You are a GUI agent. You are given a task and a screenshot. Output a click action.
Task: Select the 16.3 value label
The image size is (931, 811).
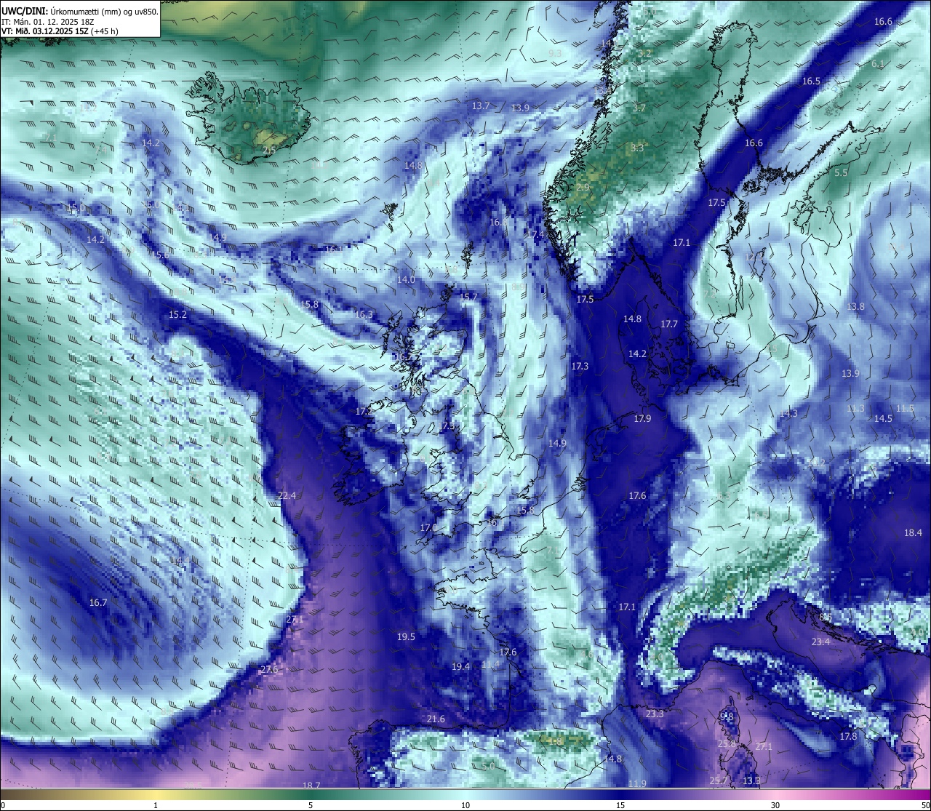pyautogui.click(x=364, y=314)
